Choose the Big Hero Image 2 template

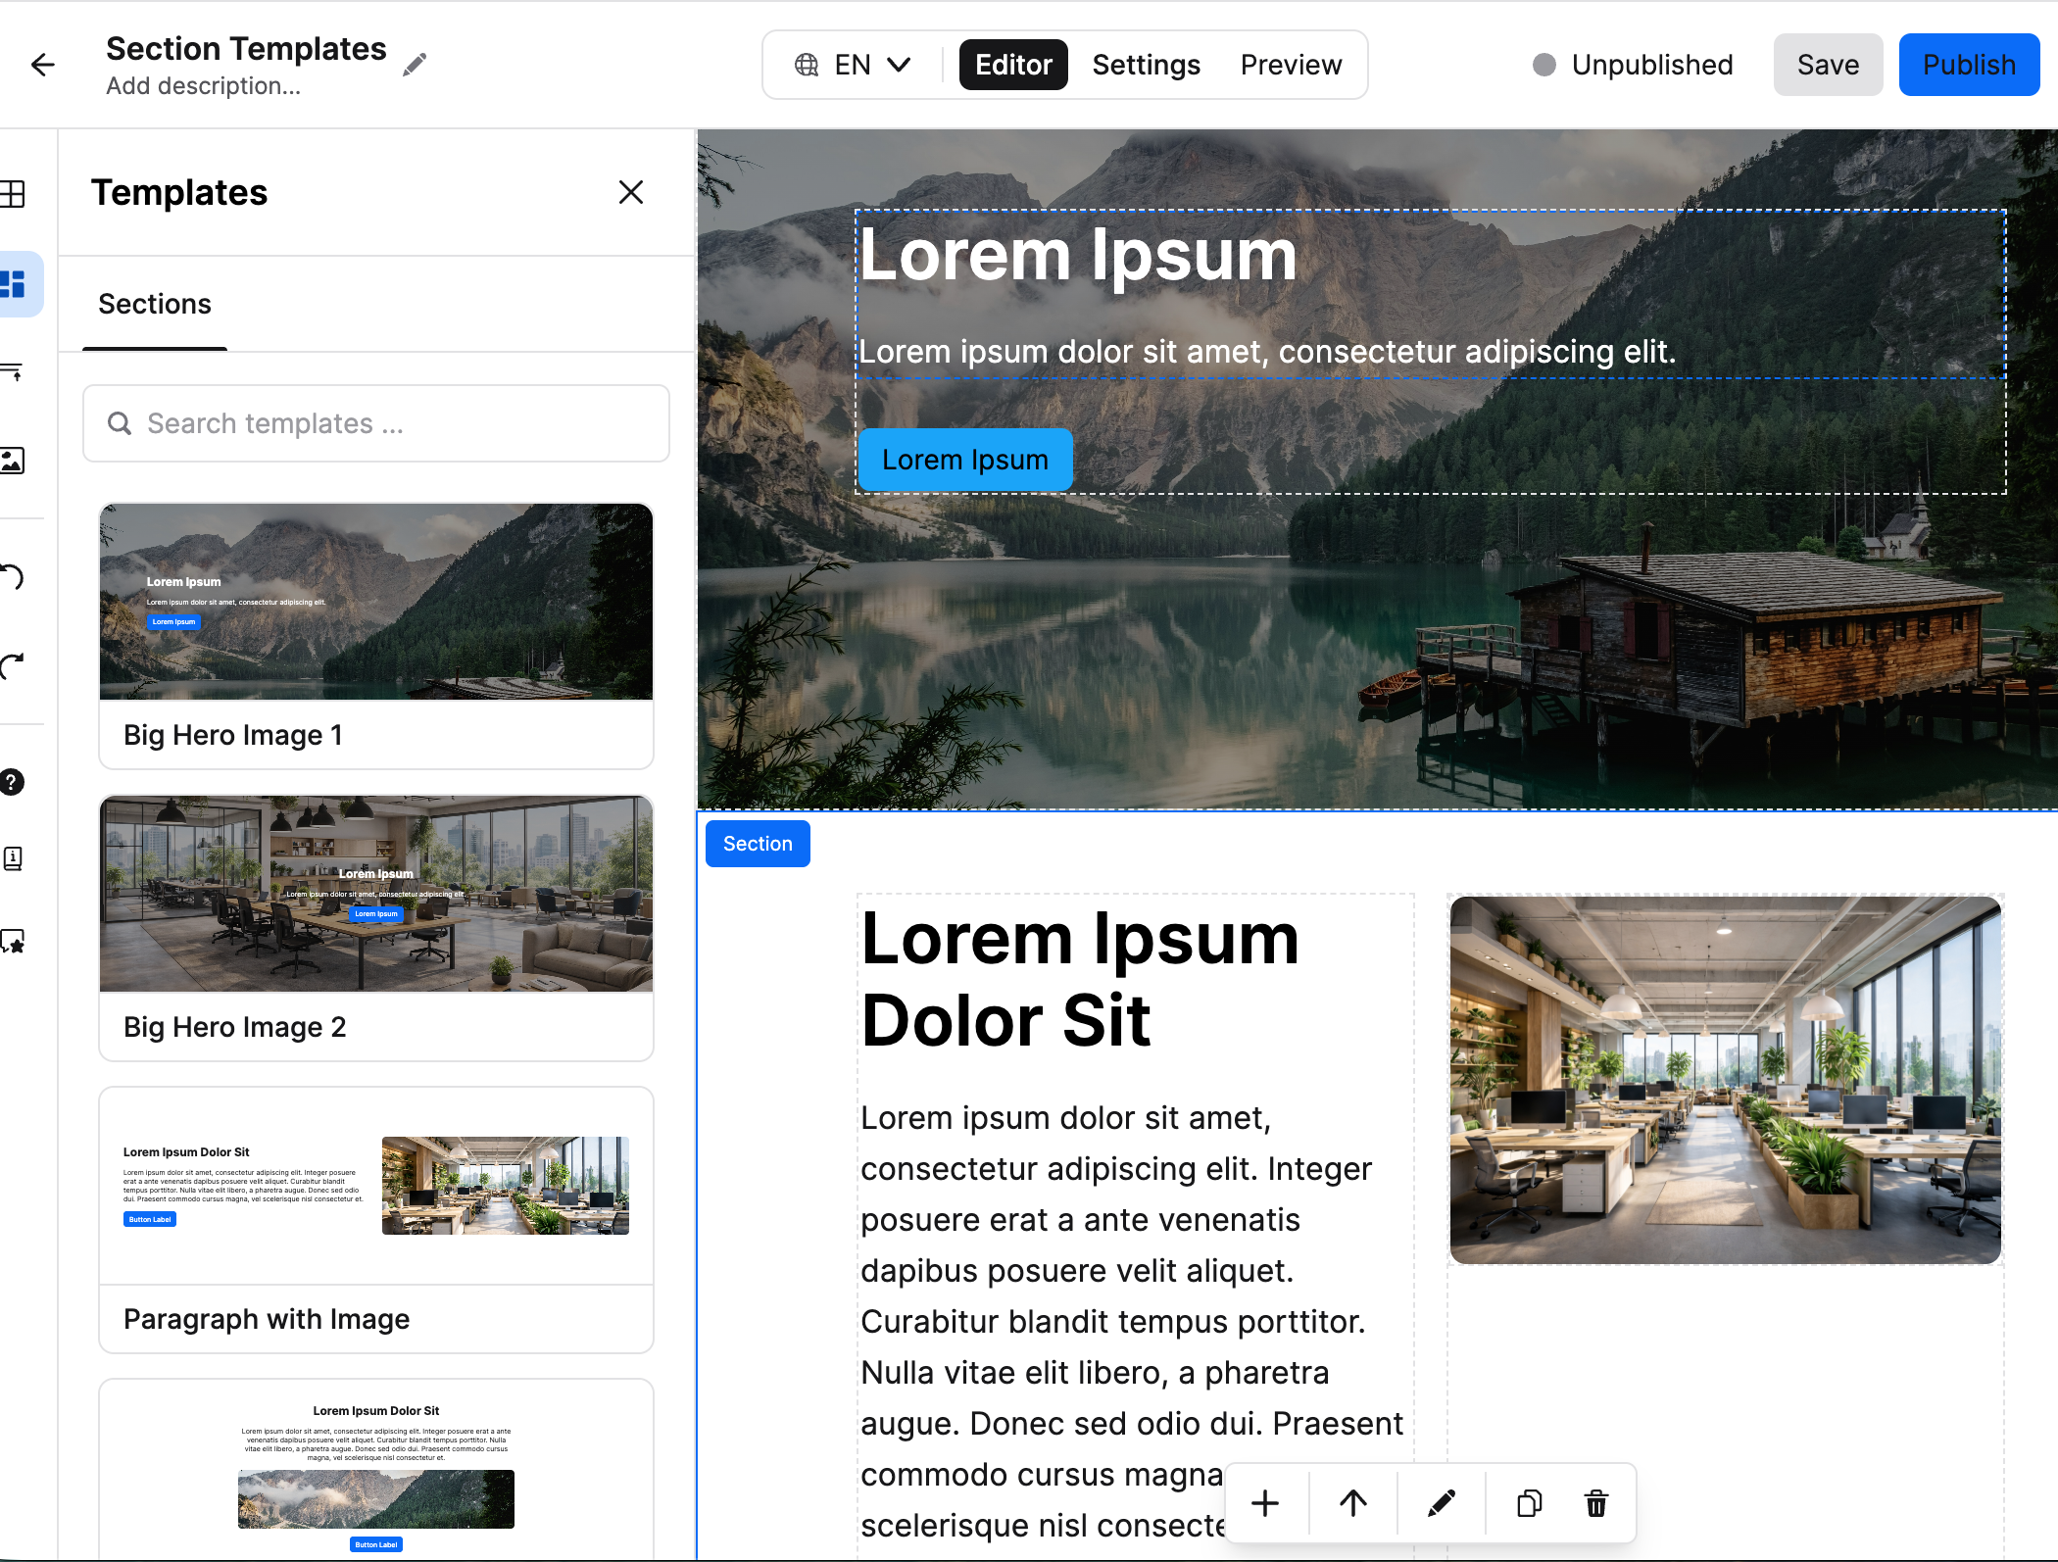pyautogui.click(x=376, y=928)
